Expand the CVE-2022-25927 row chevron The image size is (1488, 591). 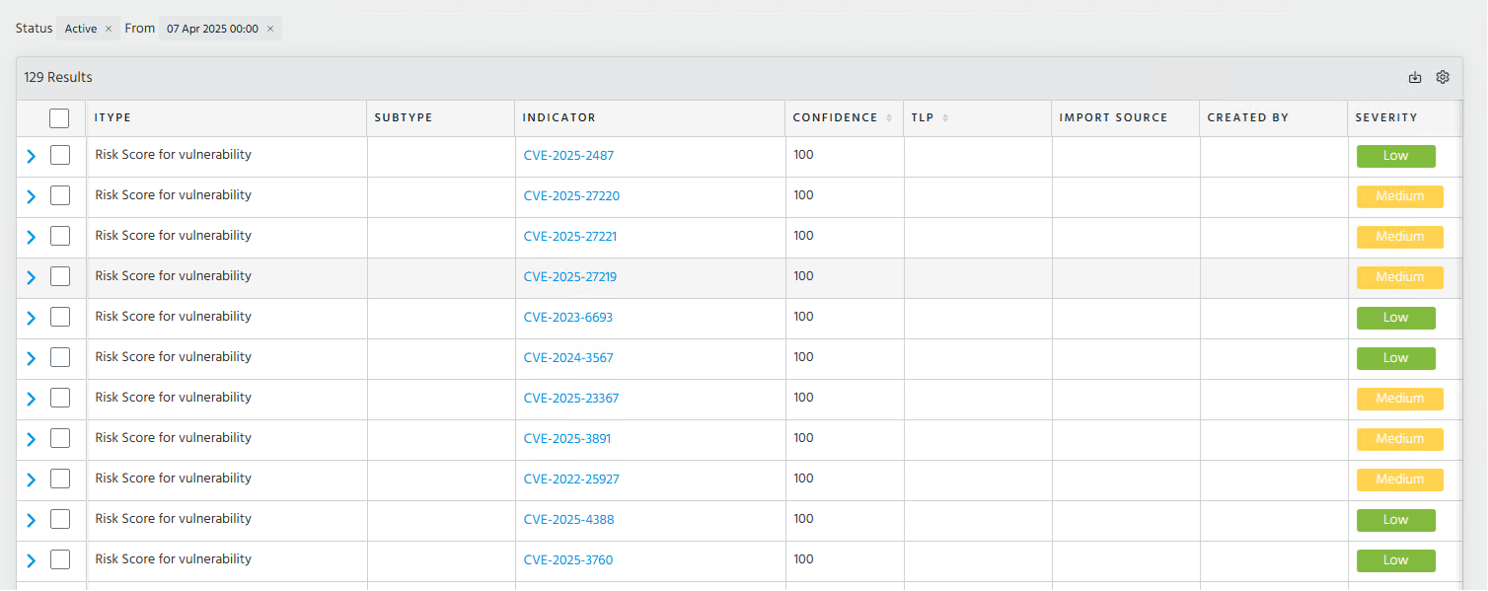coord(31,480)
